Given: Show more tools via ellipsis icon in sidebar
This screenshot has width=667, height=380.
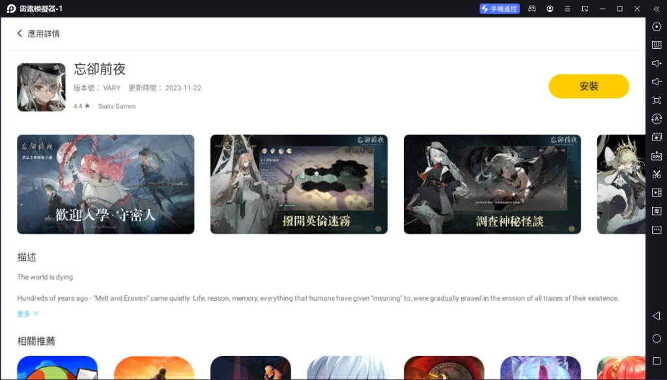Looking at the screenshot, I should (657, 230).
